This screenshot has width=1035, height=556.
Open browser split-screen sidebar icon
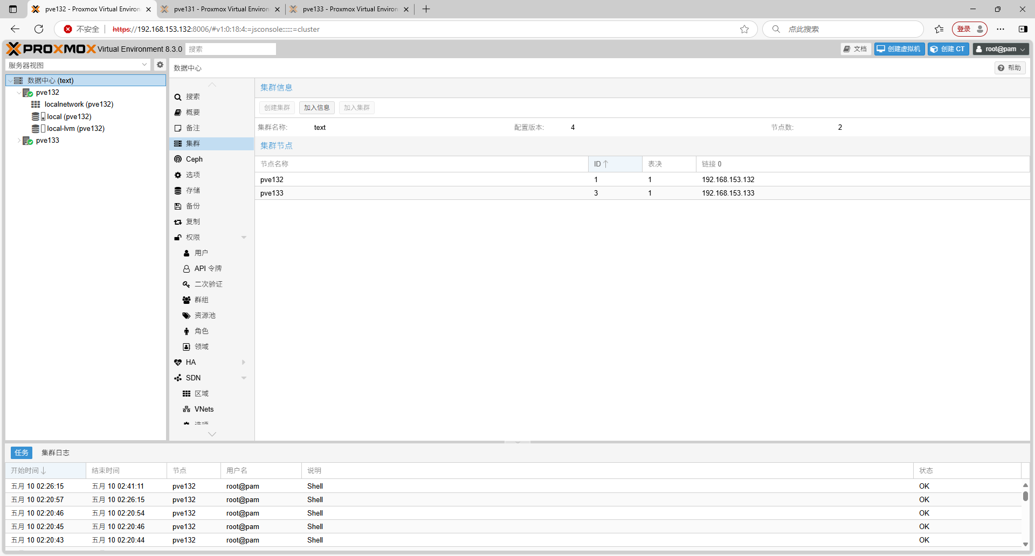tap(1023, 29)
